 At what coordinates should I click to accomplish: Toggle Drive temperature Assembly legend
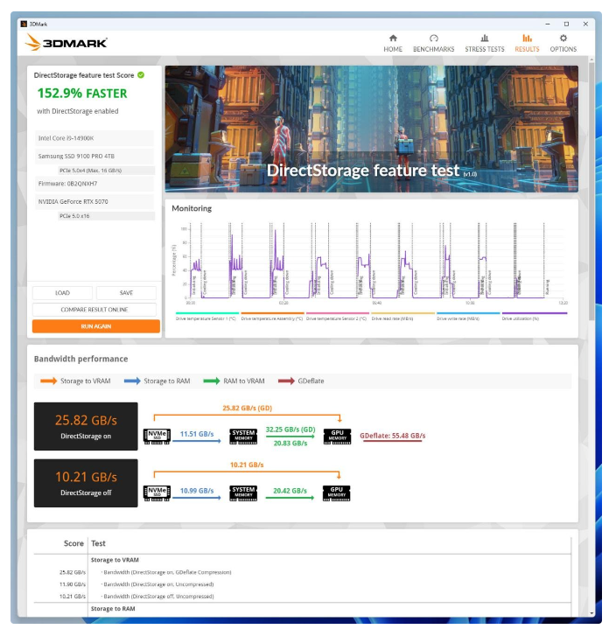click(x=272, y=316)
